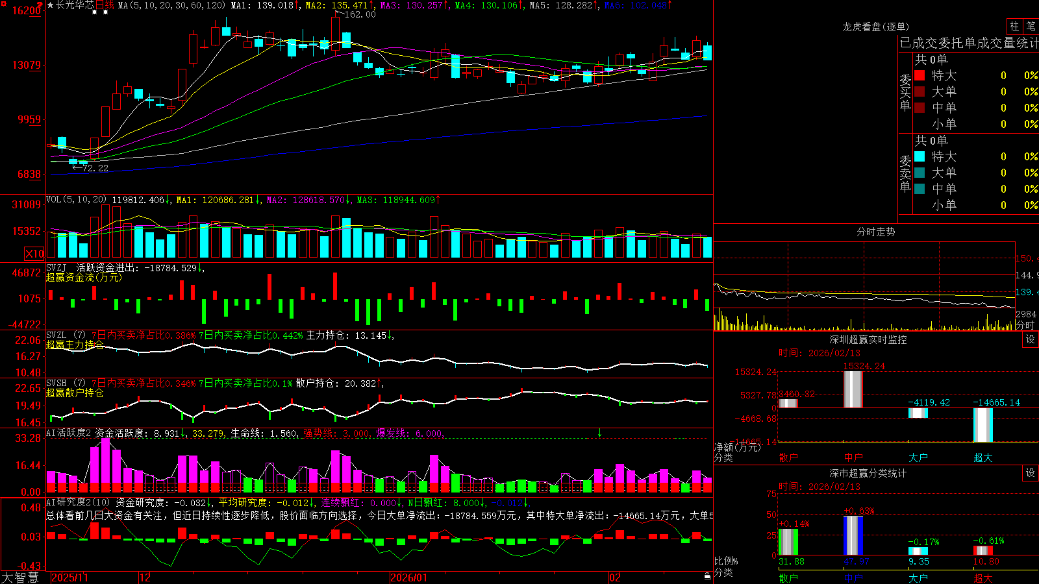Viewport: 1039px width, 584px height.
Task: Click the 日线 period label
Action: click(105, 5)
